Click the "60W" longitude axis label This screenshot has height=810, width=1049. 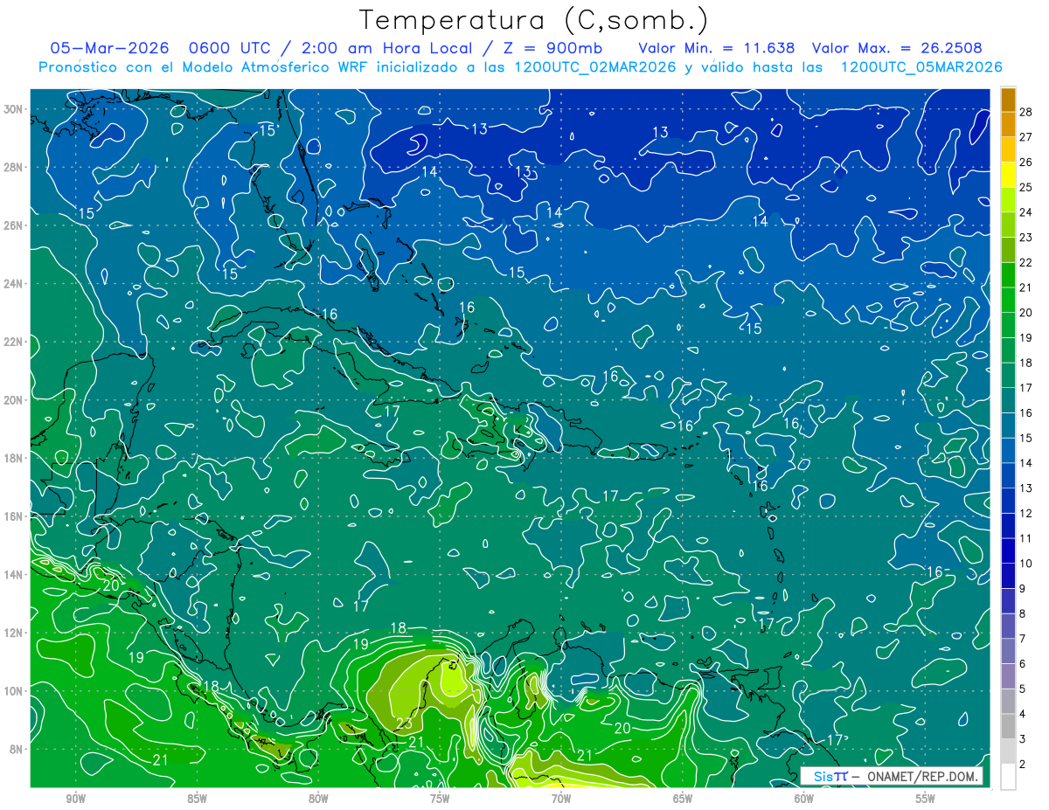804,799
